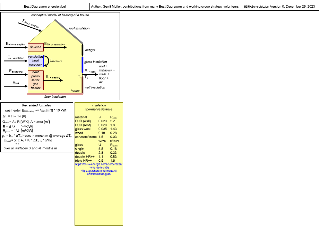Click the "concrete/stone" row label
The width and height of the screenshot is (319, 228).
pos(86,137)
